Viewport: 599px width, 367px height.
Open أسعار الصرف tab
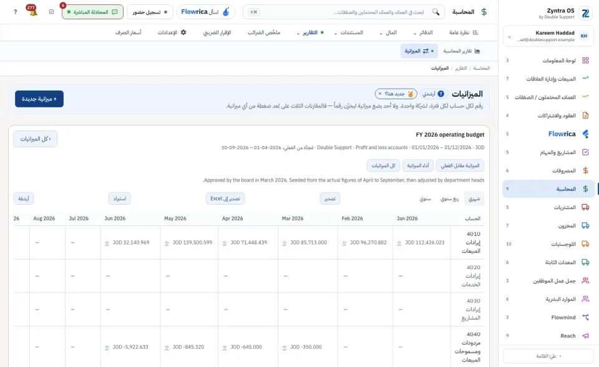[x=129, y=32]
